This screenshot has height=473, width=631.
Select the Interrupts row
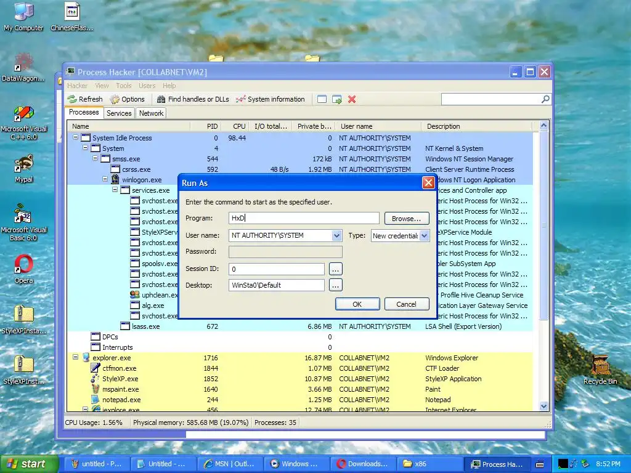[x=300, y=347]
